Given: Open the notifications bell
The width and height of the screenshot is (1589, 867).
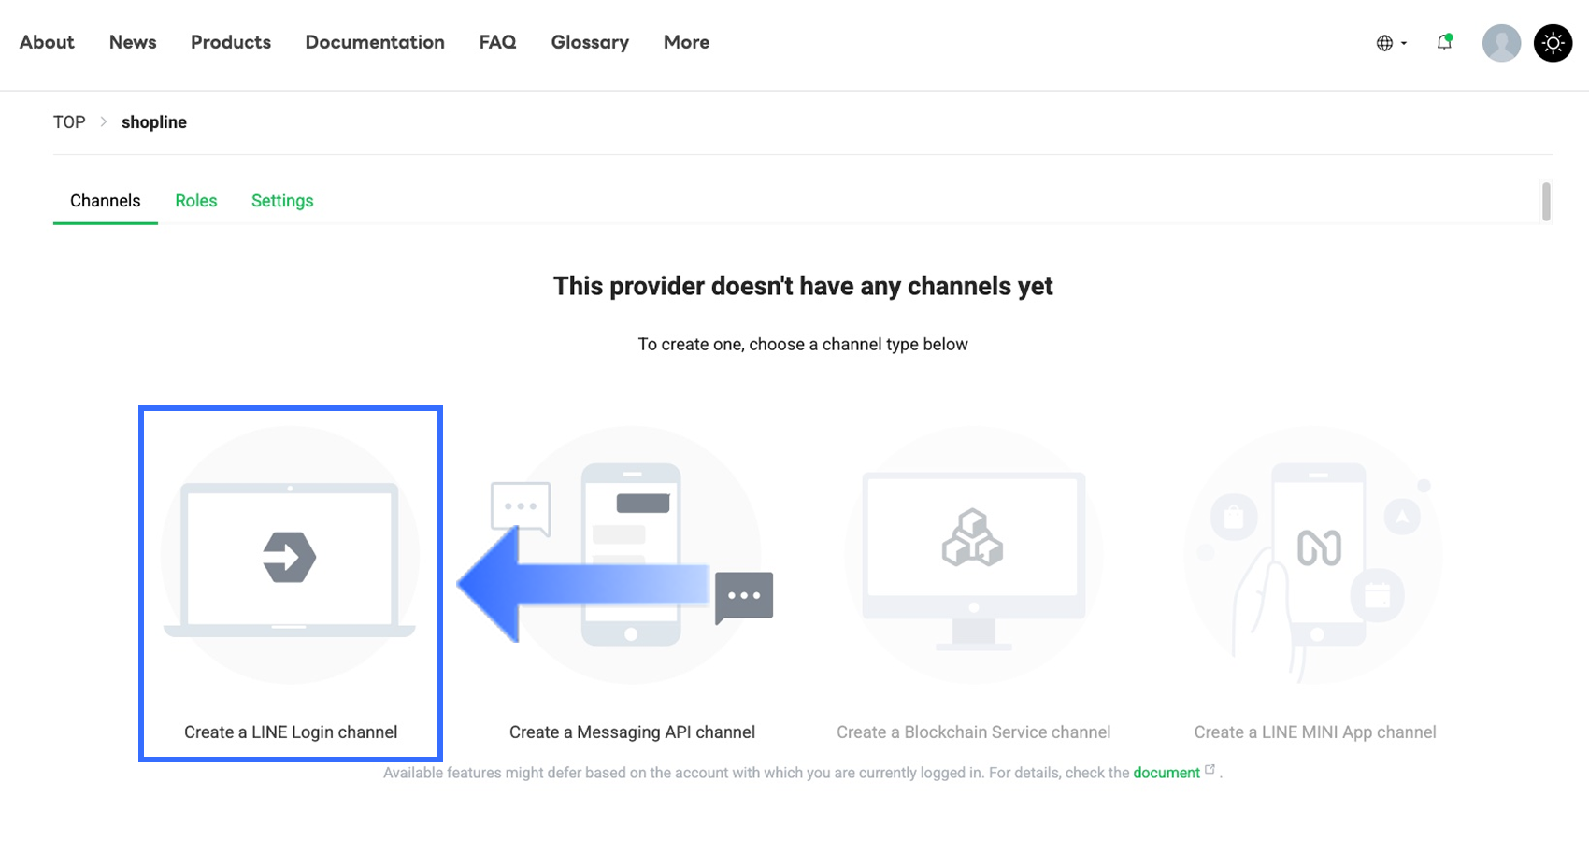Looking at the screenshot, I should [1444, 42].
